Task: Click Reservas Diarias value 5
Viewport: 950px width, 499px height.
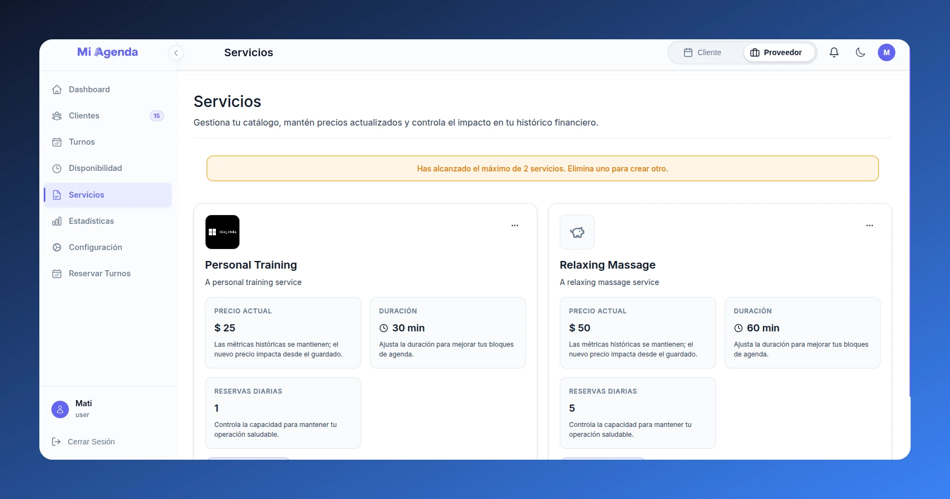Action: pos(572,408)
